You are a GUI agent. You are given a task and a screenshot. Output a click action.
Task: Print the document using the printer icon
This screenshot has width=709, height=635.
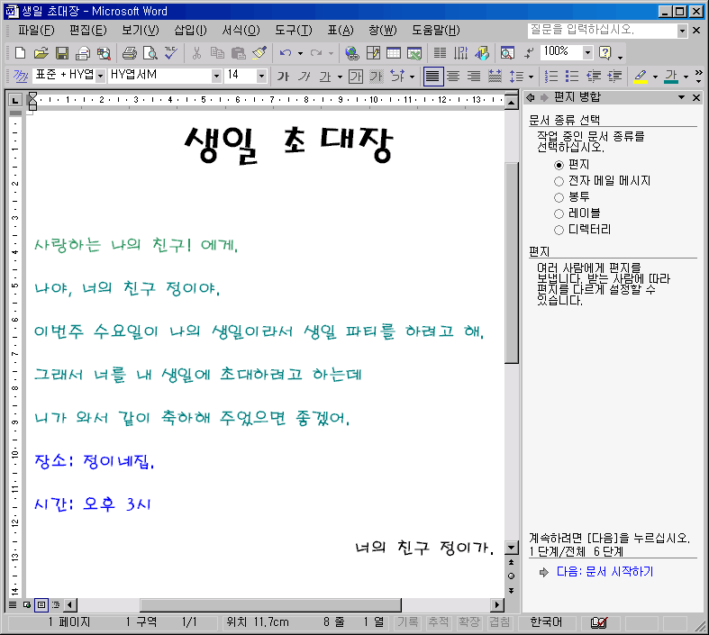[129, 53]
